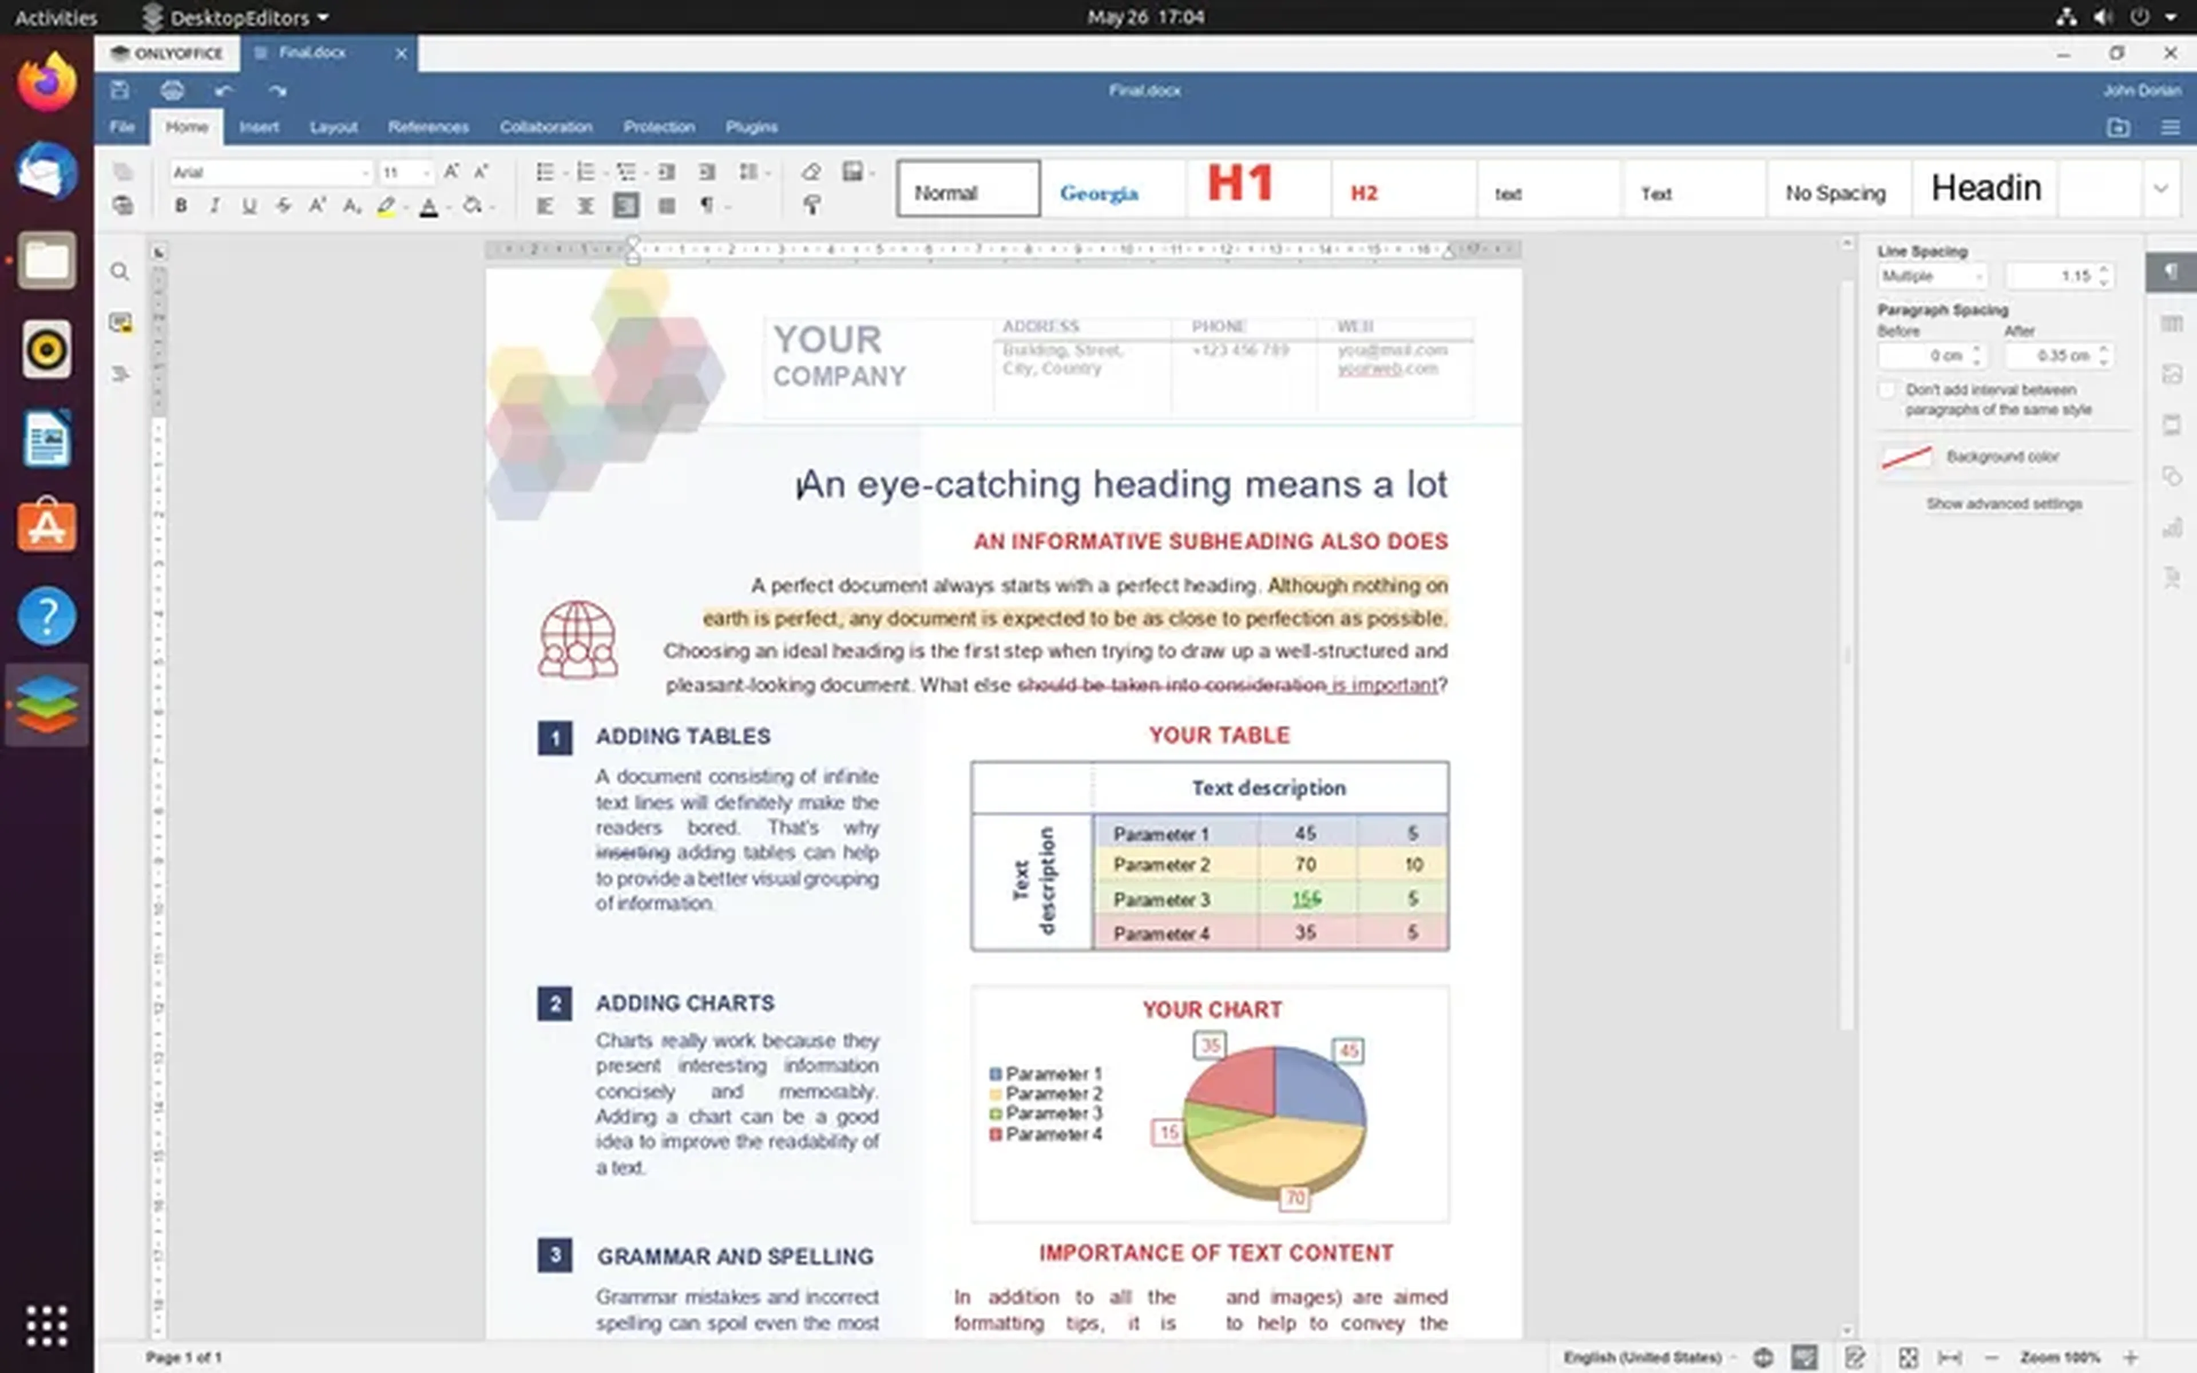Click the paragraph Background color swatch

[x=1906, y=457]
